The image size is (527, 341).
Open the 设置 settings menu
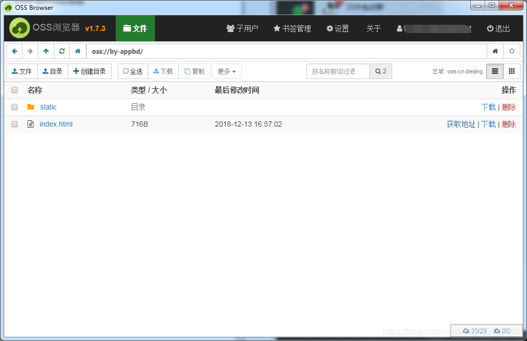pos(338,29)
